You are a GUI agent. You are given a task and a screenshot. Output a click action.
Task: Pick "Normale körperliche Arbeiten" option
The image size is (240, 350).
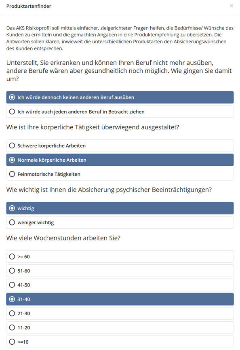coord(120,160)
